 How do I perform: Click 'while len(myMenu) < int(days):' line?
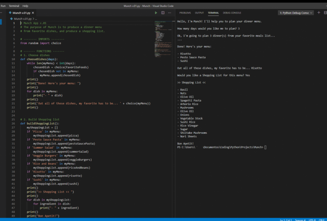(51, 63)
